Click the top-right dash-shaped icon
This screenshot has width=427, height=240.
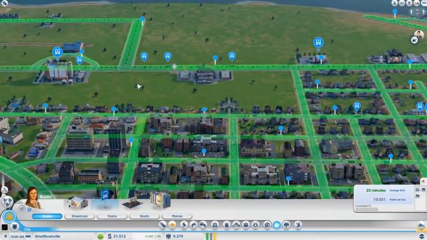pos(424,3)
